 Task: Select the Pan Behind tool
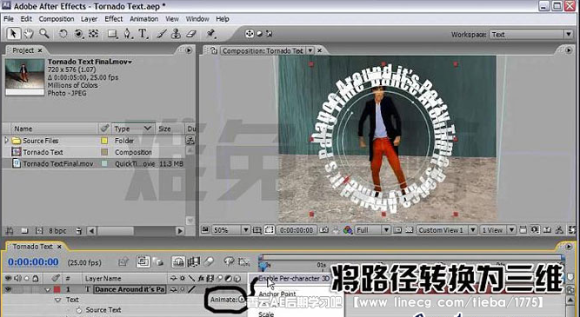94,34
